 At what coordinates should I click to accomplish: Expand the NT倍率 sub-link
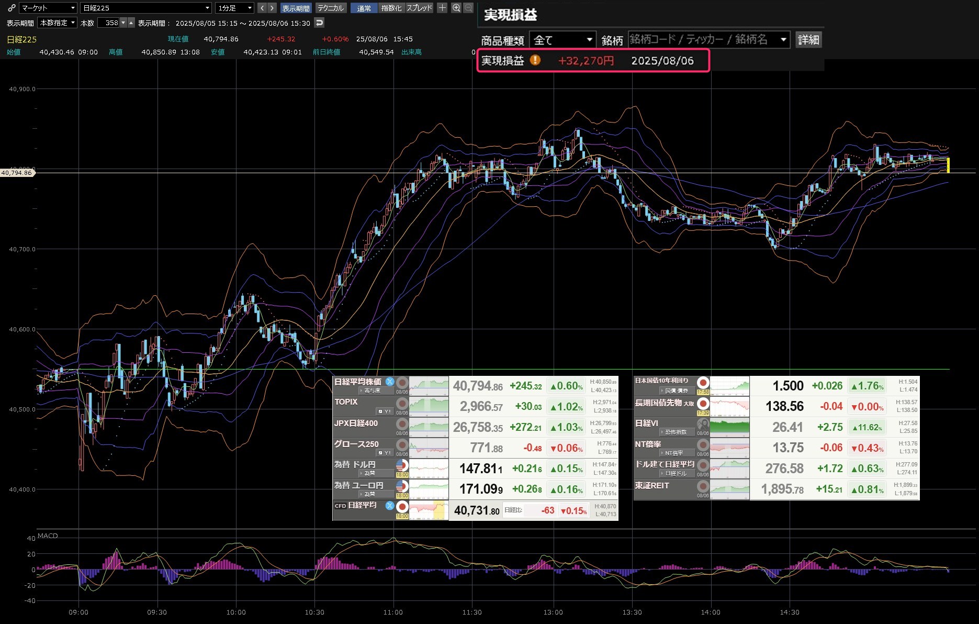(x=677, y=453)
